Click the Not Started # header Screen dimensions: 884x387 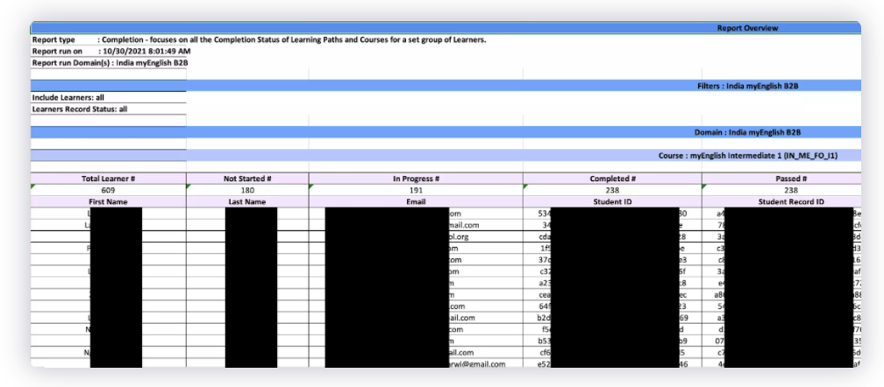247,179
